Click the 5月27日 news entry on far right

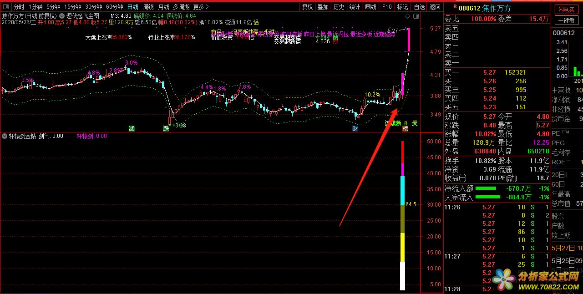coord(567,248)
